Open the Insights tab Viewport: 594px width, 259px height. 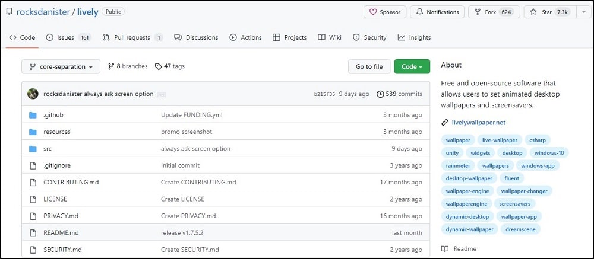click(415, 37)
